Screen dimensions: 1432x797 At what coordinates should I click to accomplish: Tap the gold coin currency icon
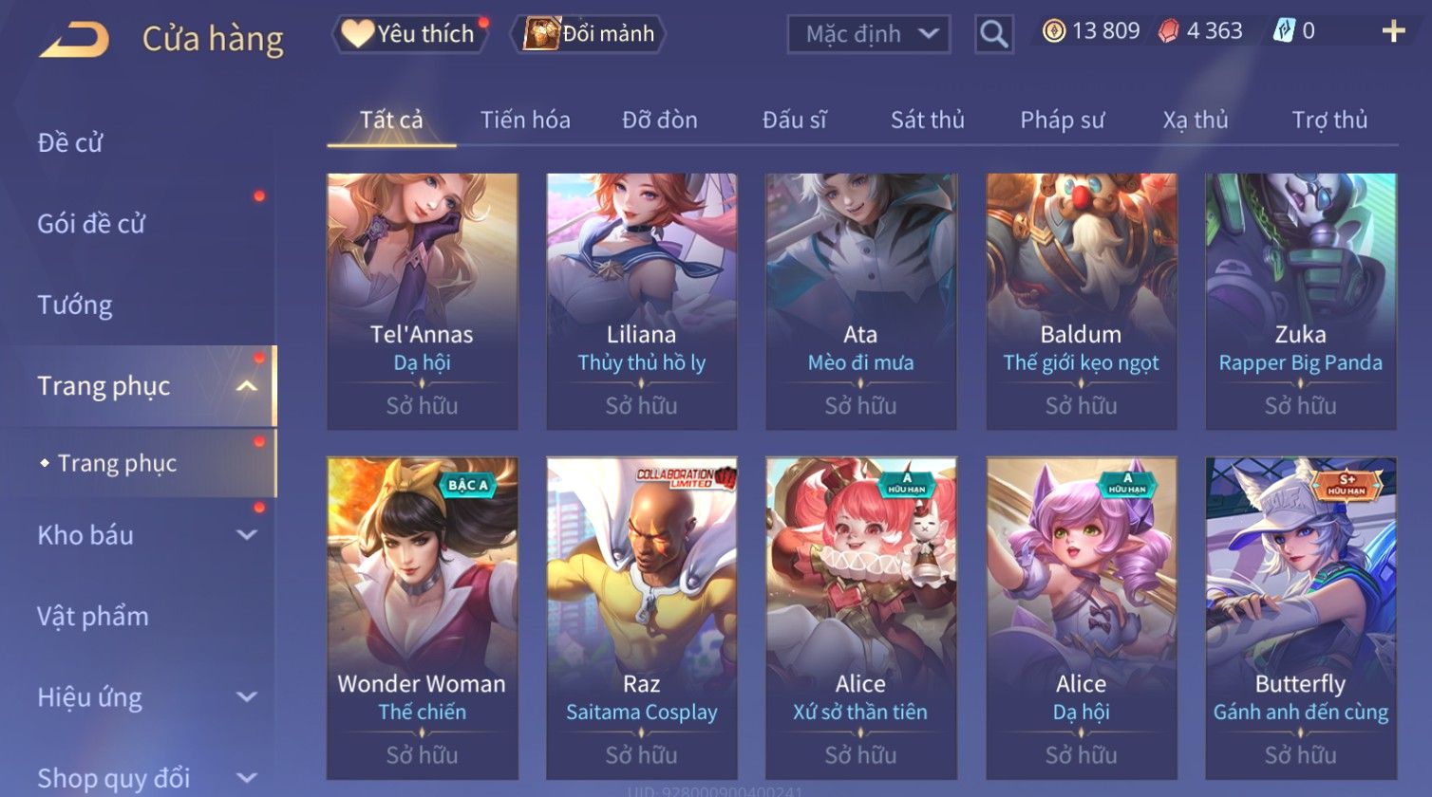[1054, 31]
